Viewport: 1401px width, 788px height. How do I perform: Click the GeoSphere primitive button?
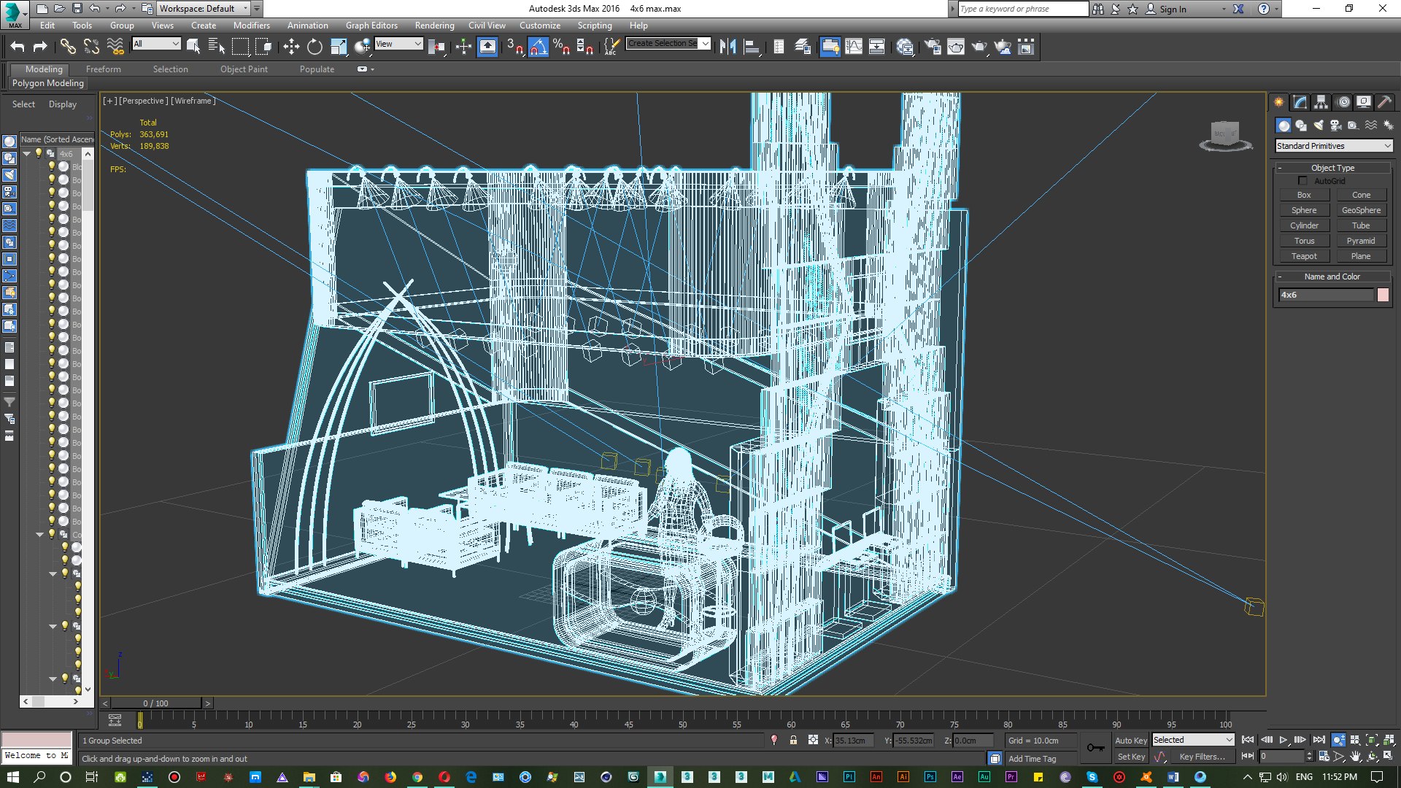click(x=1361, y=210)
